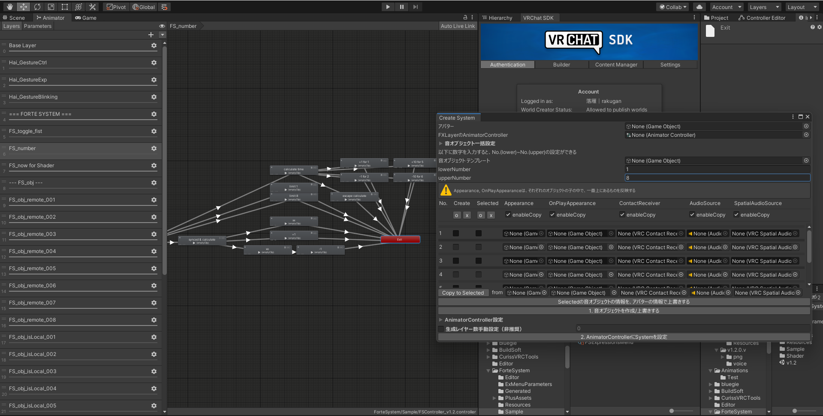Image resolution: width=823 pixels, height=416 pixels.
Task: Click the Copy to Selected button
Action: [463, 292]
